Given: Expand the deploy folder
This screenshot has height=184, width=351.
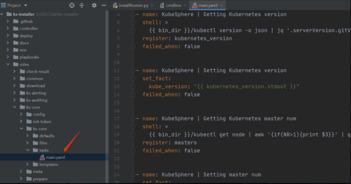Looking at the screenshot, I should click(x=8, y=35).
